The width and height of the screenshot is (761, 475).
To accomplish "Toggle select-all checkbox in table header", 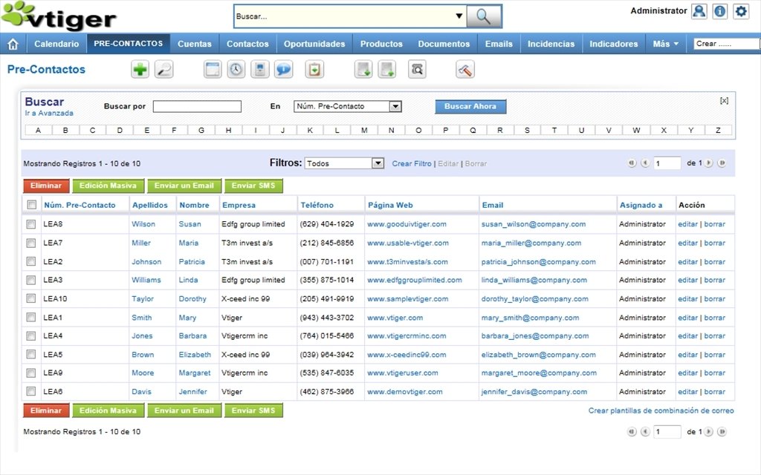I will coord(31,205).
